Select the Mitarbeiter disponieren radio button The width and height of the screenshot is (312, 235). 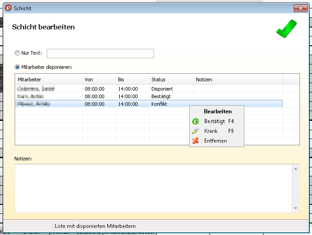tap(17, 67)
